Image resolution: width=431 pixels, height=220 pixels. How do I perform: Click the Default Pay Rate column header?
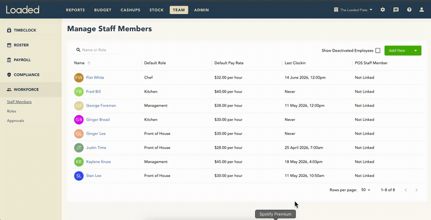click(x=229, y=63)
